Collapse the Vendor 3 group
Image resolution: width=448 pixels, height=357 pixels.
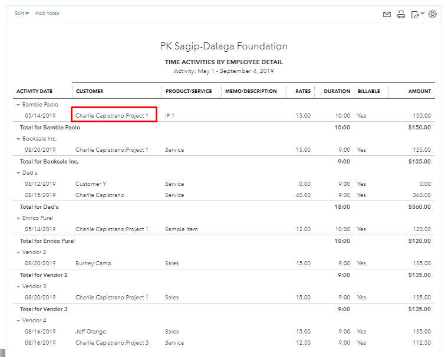coord(18,286)
